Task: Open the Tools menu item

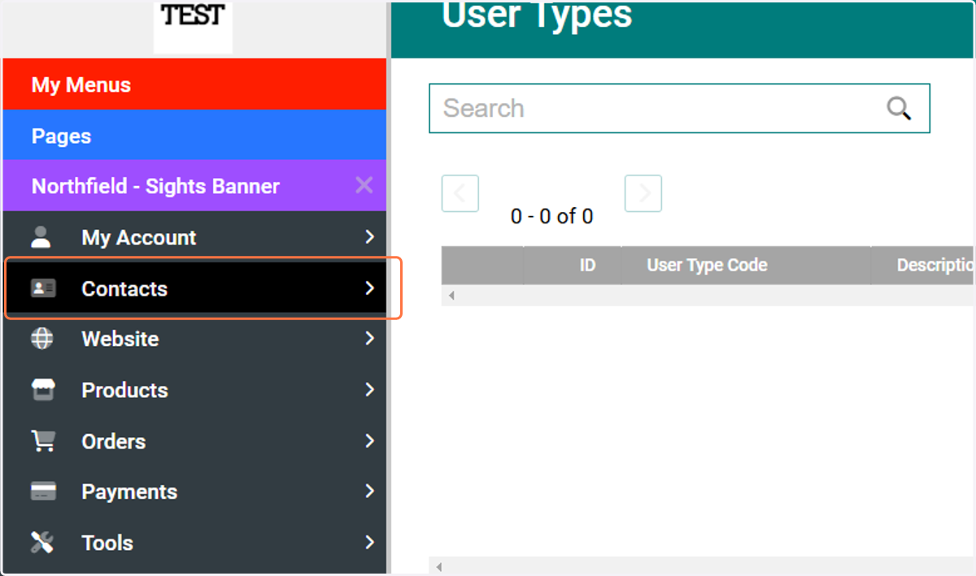Action: tap(194, 543)
